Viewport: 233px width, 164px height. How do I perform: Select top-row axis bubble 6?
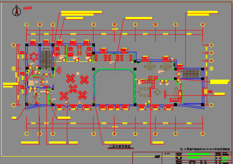tap(203, 24)
